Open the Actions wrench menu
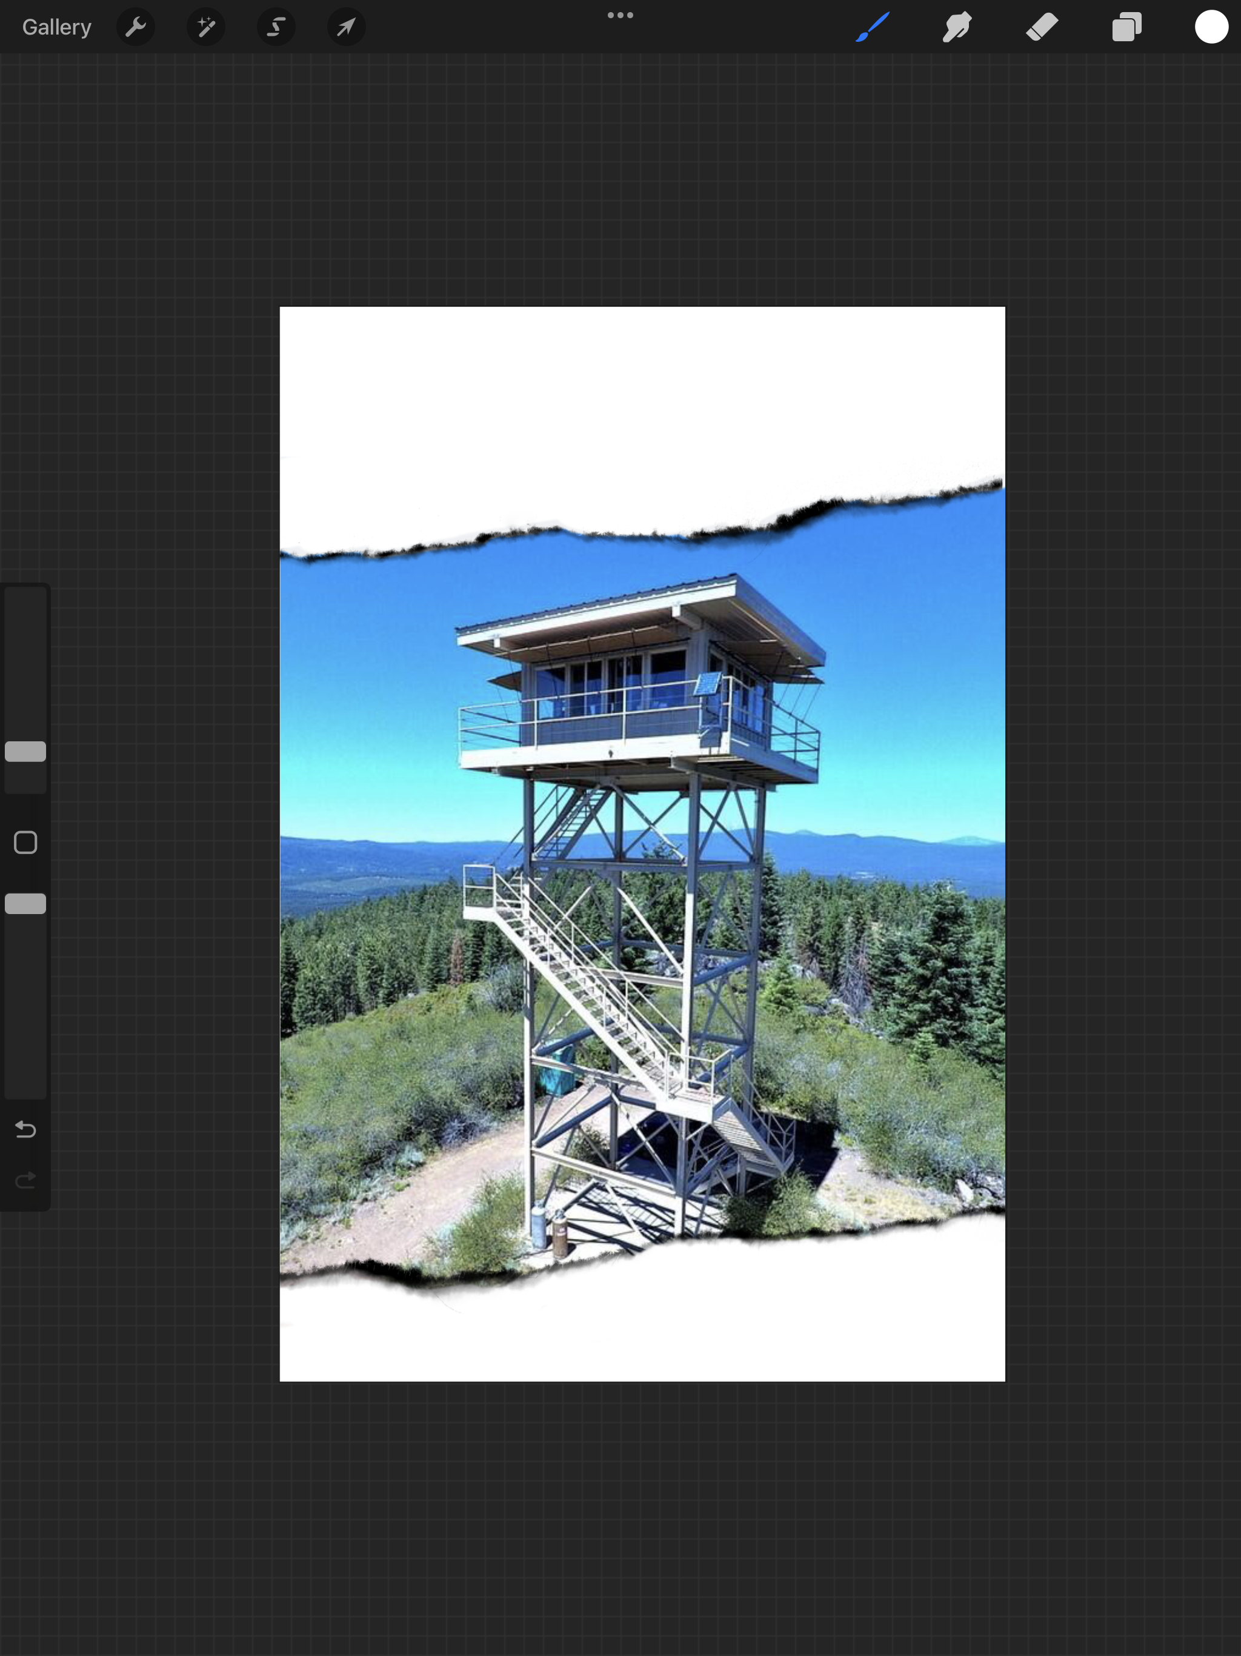Screen dimensions: 1241x1656 click(136, 28)
